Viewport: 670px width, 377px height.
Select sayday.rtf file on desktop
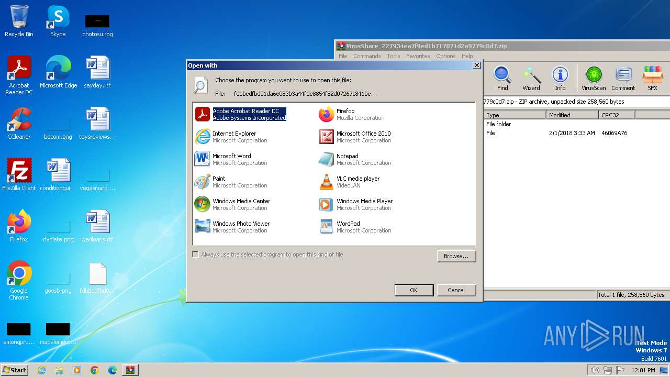(x=97, y=72)
